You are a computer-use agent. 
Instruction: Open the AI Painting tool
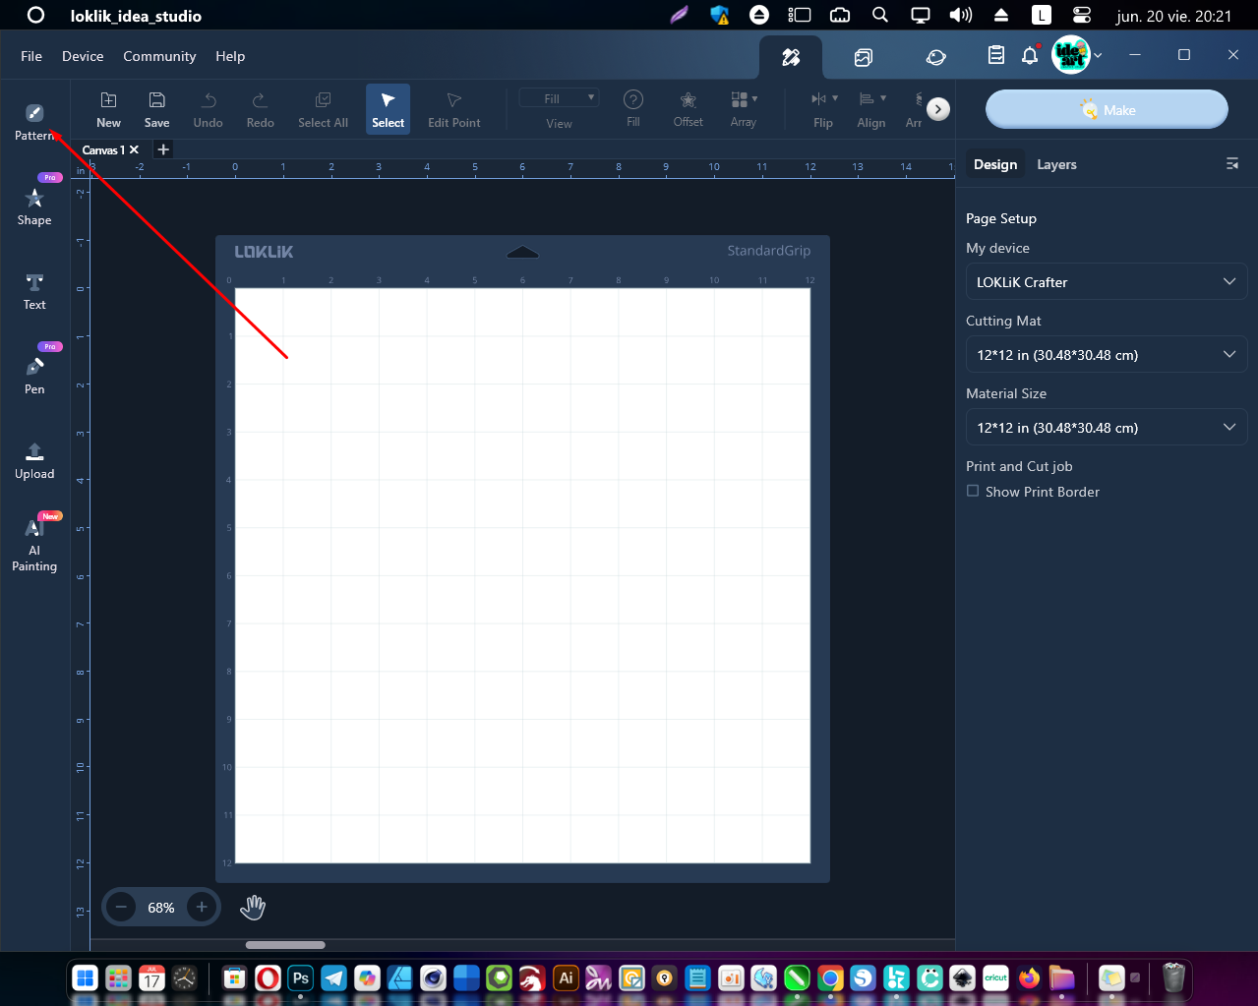[x=34, y=544]
